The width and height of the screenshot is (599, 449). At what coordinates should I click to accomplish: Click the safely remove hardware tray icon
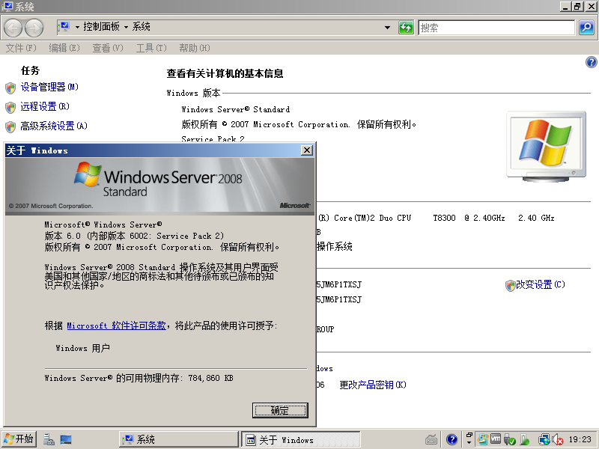[x=510, y=439]
